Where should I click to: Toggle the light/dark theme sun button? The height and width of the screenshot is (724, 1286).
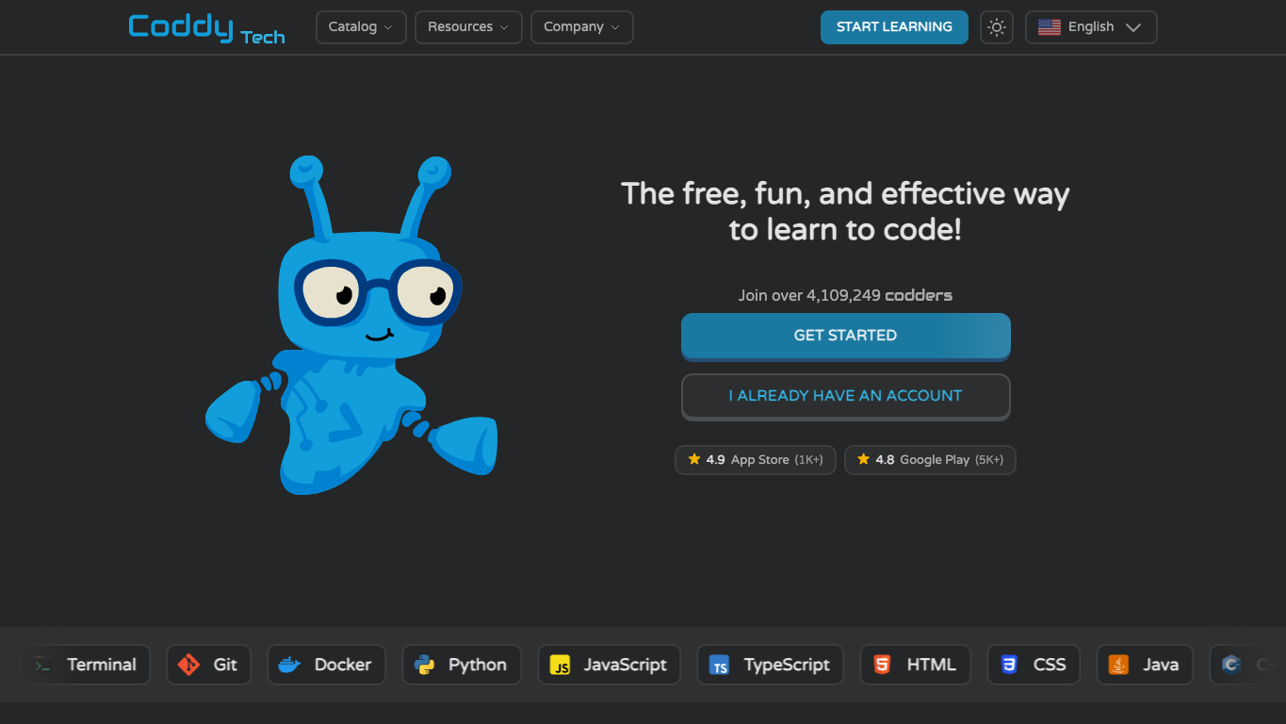click(997, 27)
